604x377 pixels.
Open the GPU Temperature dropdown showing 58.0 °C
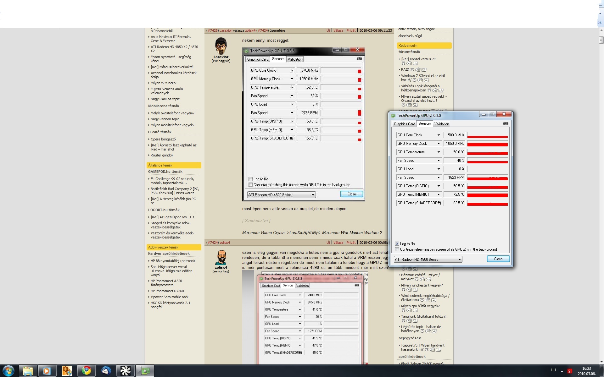pyautogui.click(x=419, y=152)
